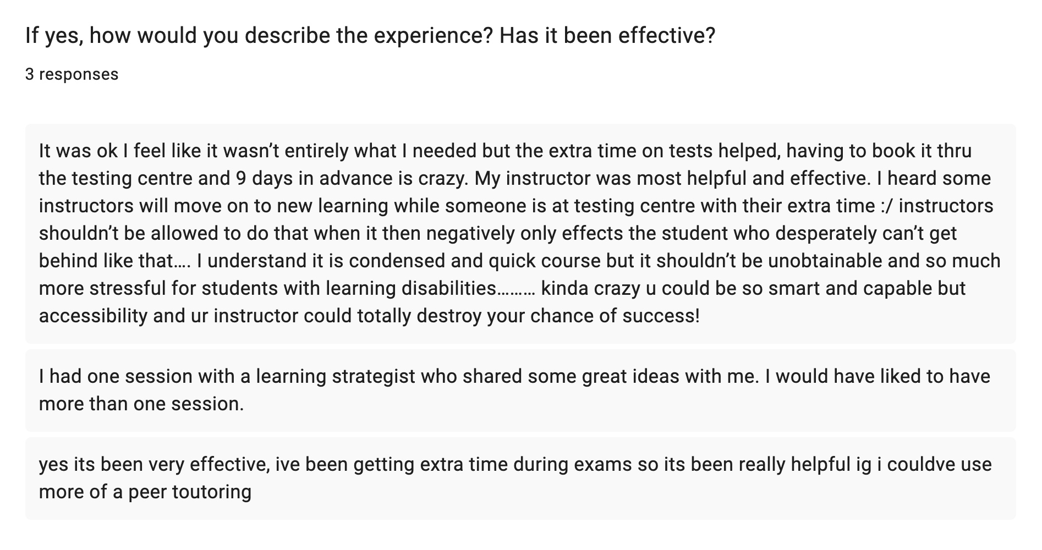Viewport: 1042px width, 550px height.
Task: Click the word "desperately" in the first response
Action: pos(825,233)
